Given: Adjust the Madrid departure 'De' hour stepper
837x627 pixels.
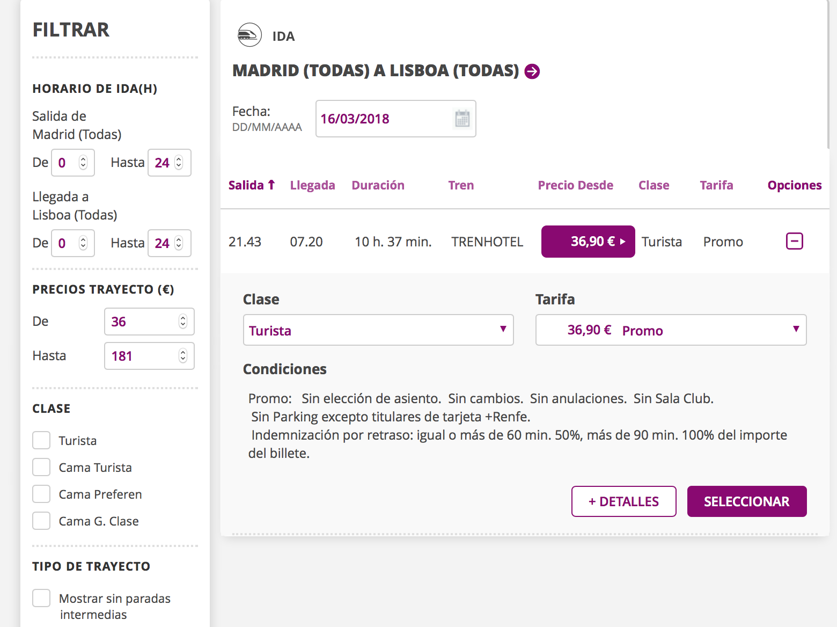Looking at the screenshot, I should [x=83, y=163].
